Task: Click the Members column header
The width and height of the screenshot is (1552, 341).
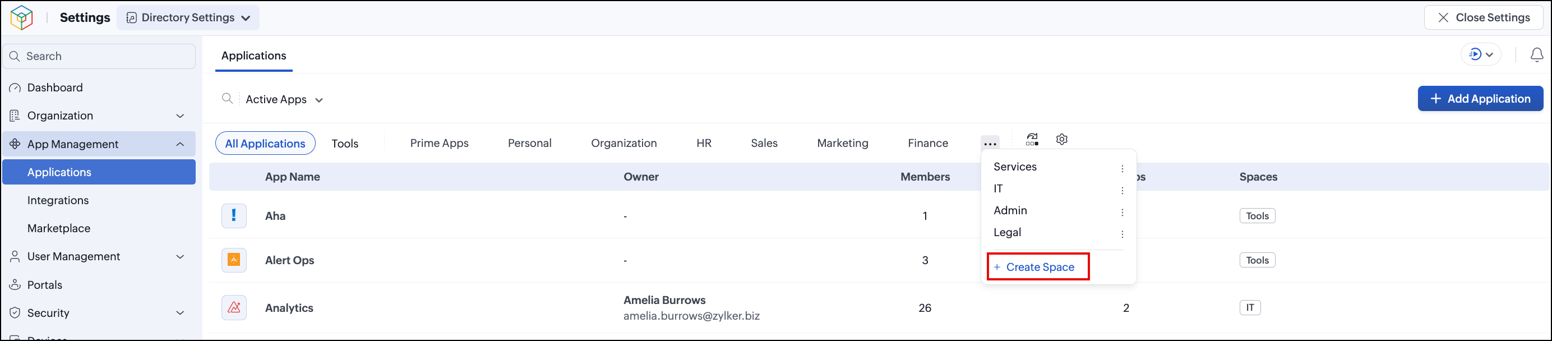Action: click(925, 177)
